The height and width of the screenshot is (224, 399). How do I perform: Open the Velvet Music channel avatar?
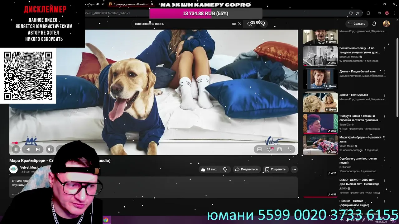point(13,169)
